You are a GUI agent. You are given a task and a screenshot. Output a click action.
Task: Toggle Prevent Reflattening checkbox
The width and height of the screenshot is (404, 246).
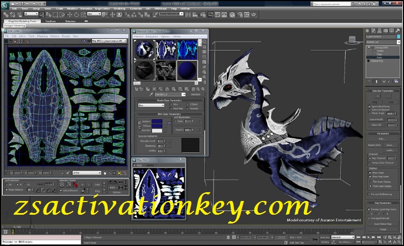point(369,194)
